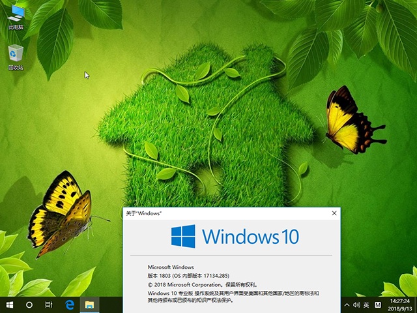The width and height of the screenshot is (417, 313).
Task: Open the volume speaker tray icon
Action: pyautogui.click(x=356, y=305)
